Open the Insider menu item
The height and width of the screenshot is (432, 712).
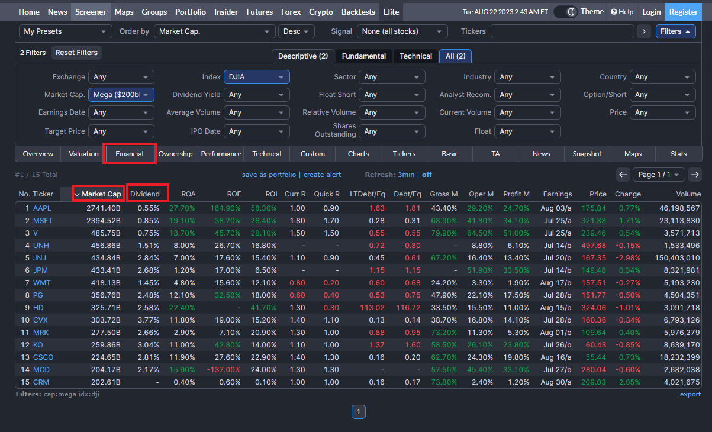coord(226,12)
